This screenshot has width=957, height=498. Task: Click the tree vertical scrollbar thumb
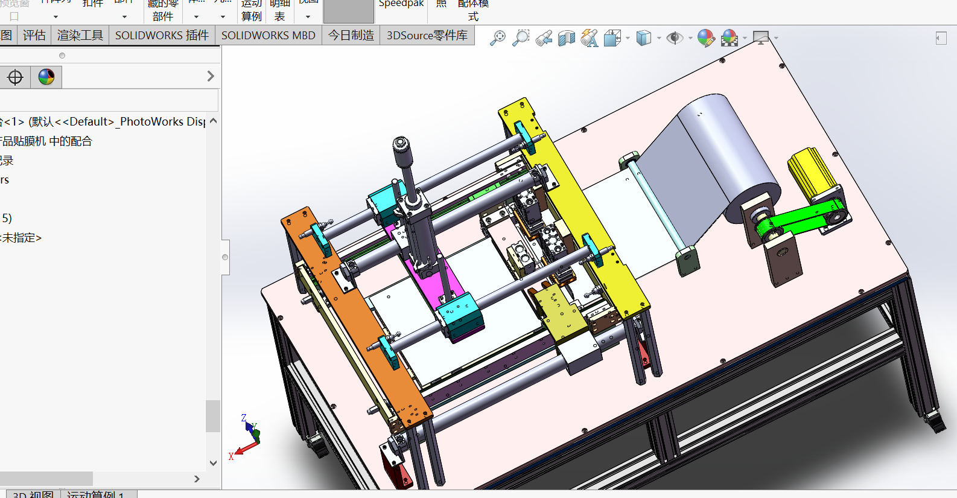(x=213, y=416)
